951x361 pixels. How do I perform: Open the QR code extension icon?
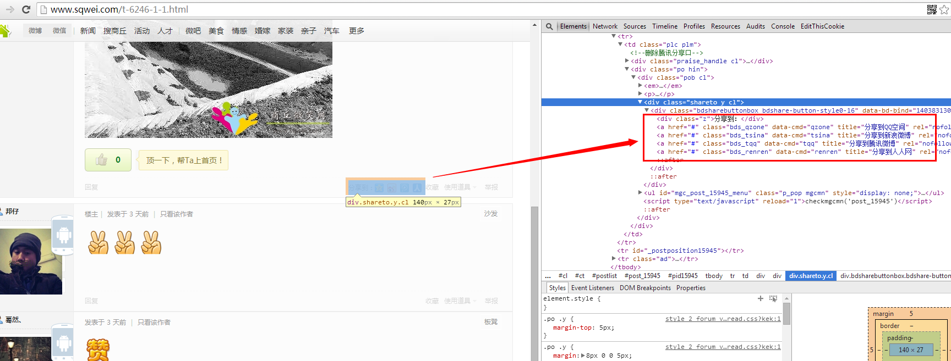[932, 9]
